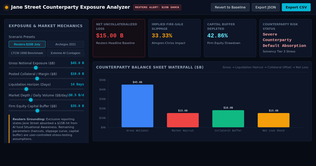Choose the Archegos 2021 scenario preset
This screenshot has height=166, width=316.
pyautogui.click(x=66, y=44)
